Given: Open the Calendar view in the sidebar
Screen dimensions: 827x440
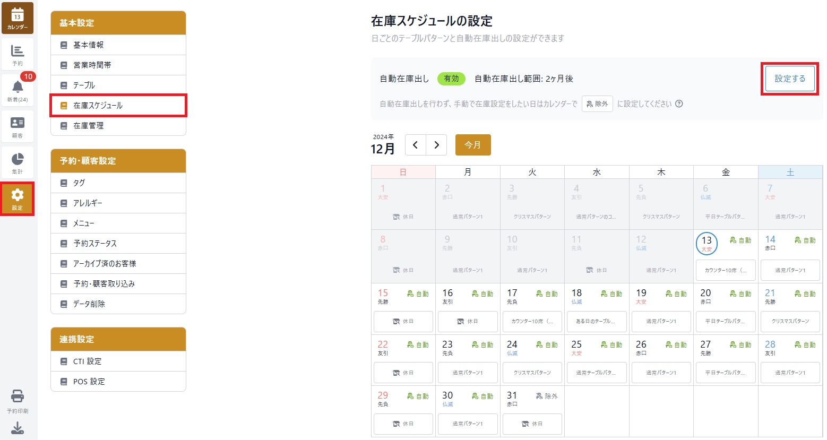Looking at the screenshot, I should [x=18, y=18].
